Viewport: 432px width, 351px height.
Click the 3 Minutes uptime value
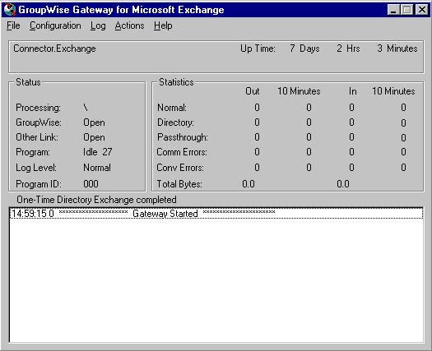[397, 48]
